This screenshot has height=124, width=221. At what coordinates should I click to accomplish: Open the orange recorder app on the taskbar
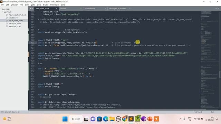[x=156, y=119]
